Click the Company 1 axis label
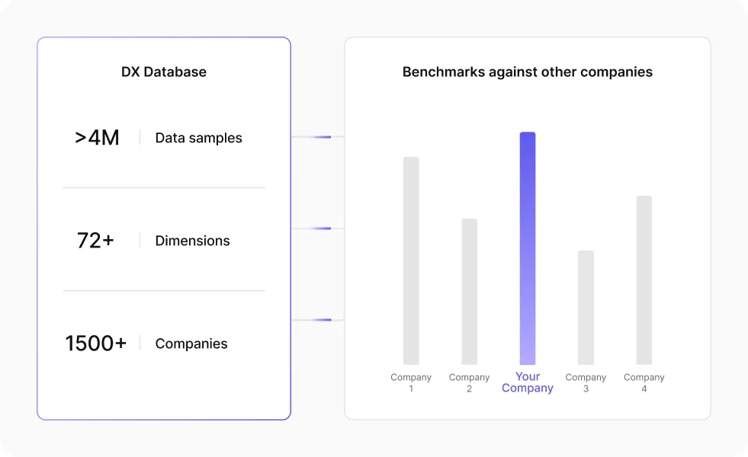Viewport: 748px width, 457px height. click(x=411, y=383)
